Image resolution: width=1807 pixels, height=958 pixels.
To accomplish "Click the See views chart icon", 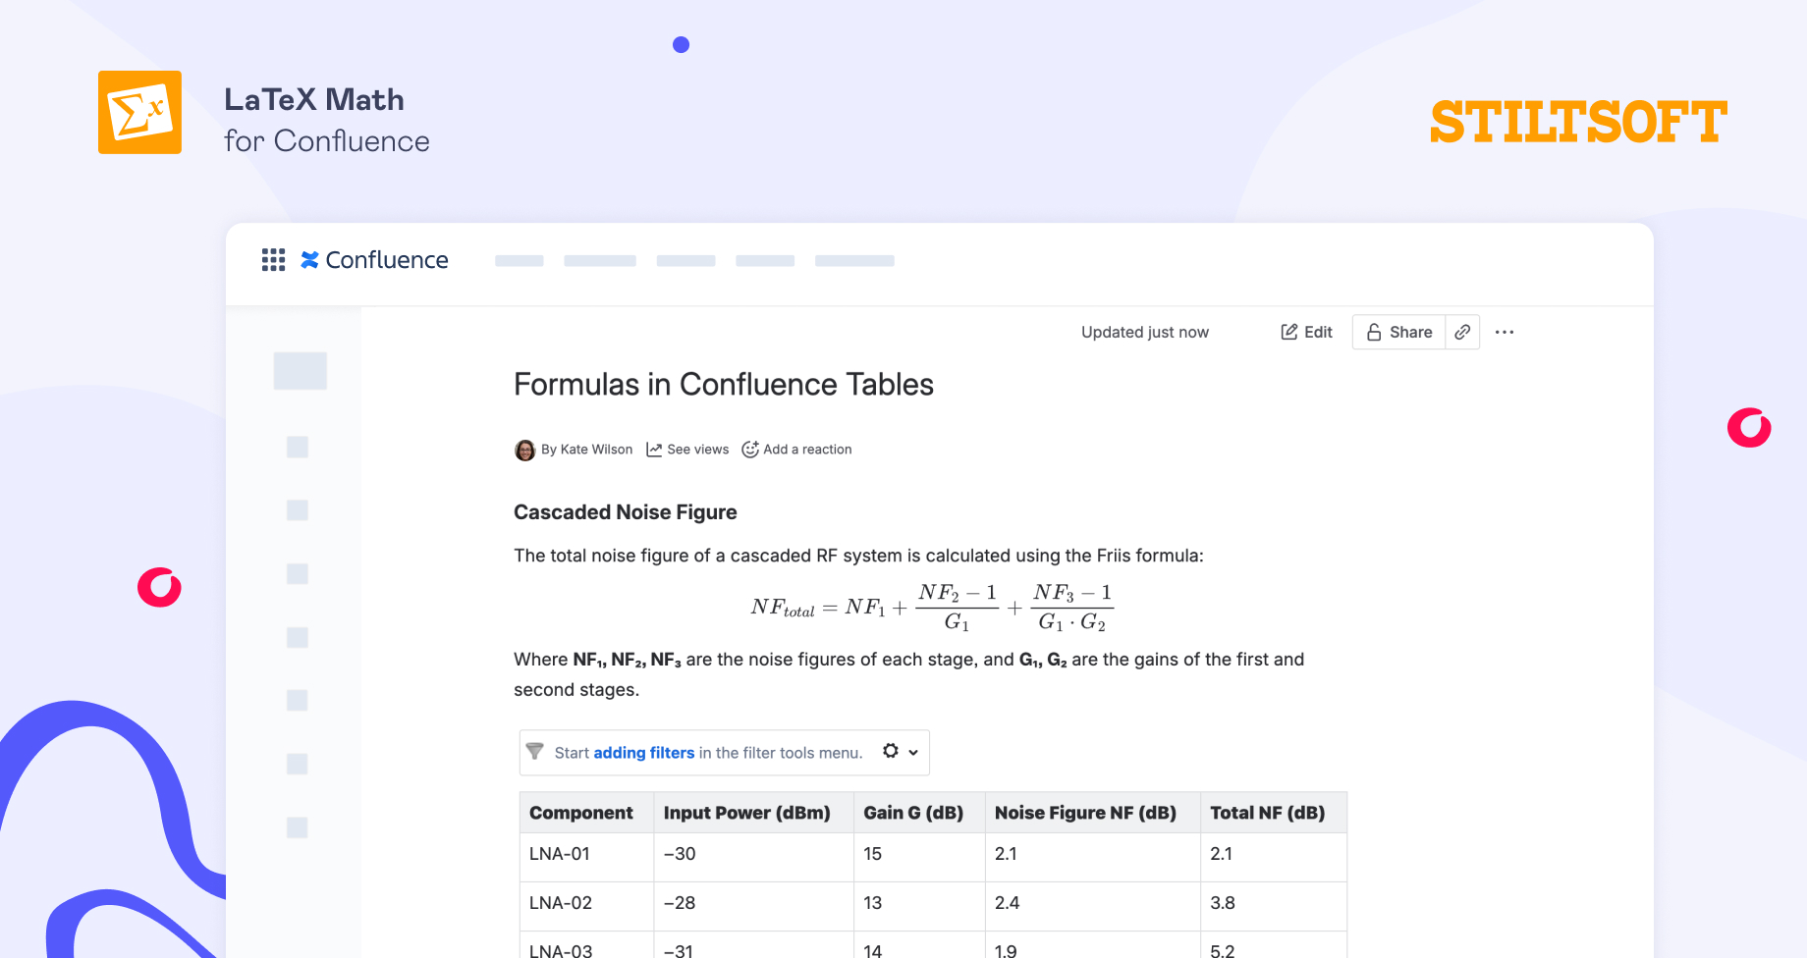I will click(x=654, y=450).
